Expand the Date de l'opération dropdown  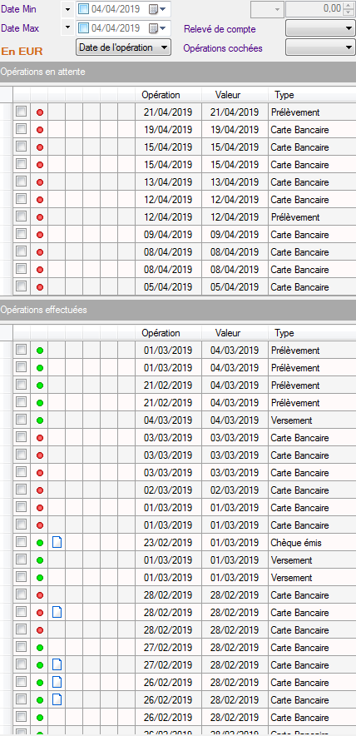coord(123,48)
